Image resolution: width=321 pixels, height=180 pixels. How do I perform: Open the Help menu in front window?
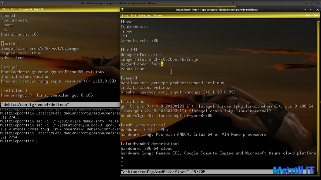coord(308,15)
